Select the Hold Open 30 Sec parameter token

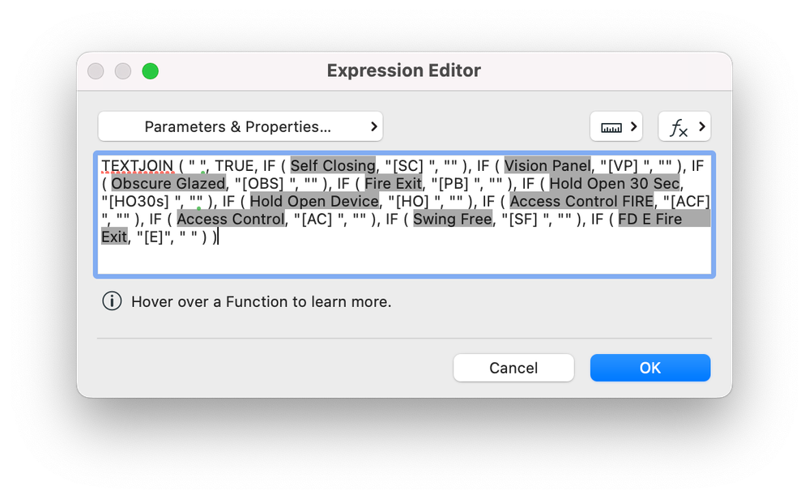pos(615,184)
